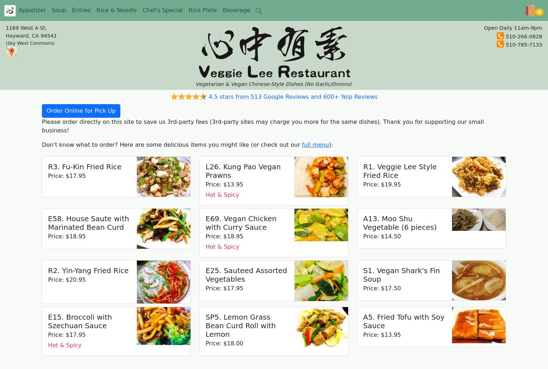Call 510-785-7133 phone number link

(524, 45)
